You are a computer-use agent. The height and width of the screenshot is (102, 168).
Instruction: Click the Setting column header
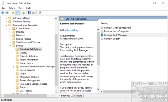104,23
